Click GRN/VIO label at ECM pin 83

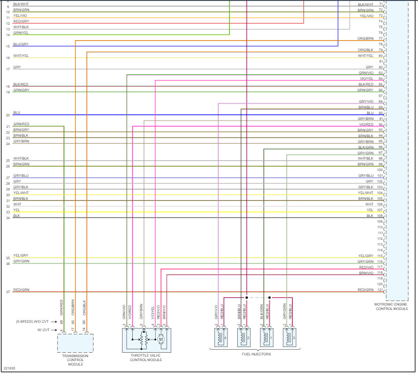pos(366,73)
